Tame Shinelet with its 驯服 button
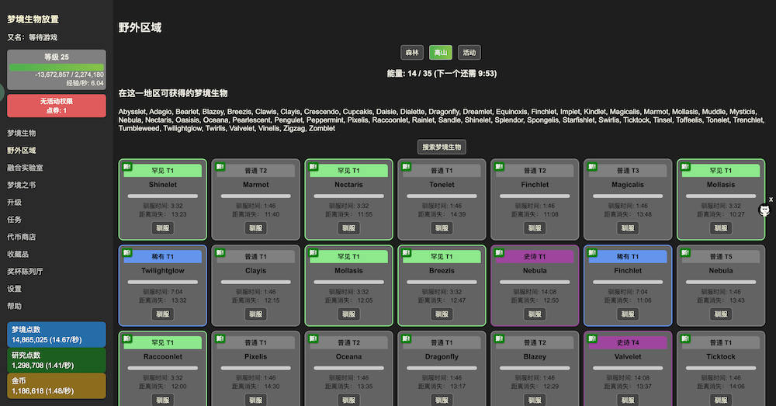Screen dimensions: 776x406 pyautogui.click(x=162, y=228)
